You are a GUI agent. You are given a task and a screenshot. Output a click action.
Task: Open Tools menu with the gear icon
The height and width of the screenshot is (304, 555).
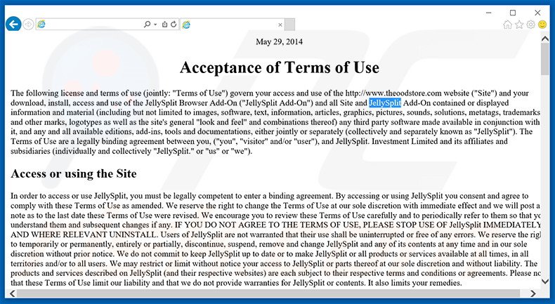click(530, 25)
